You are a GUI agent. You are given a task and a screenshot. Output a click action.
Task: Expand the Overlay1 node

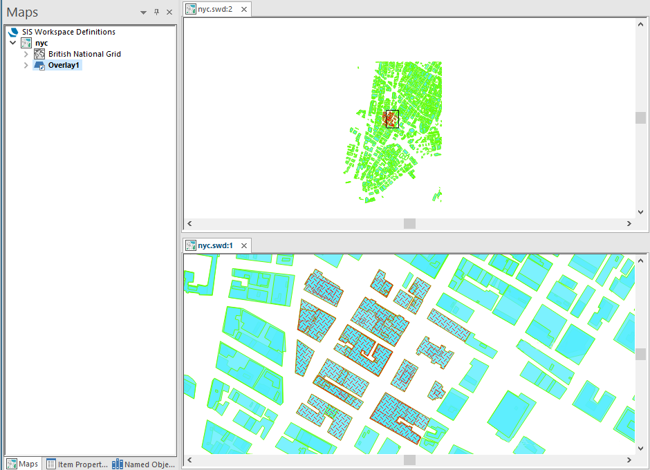26,66
